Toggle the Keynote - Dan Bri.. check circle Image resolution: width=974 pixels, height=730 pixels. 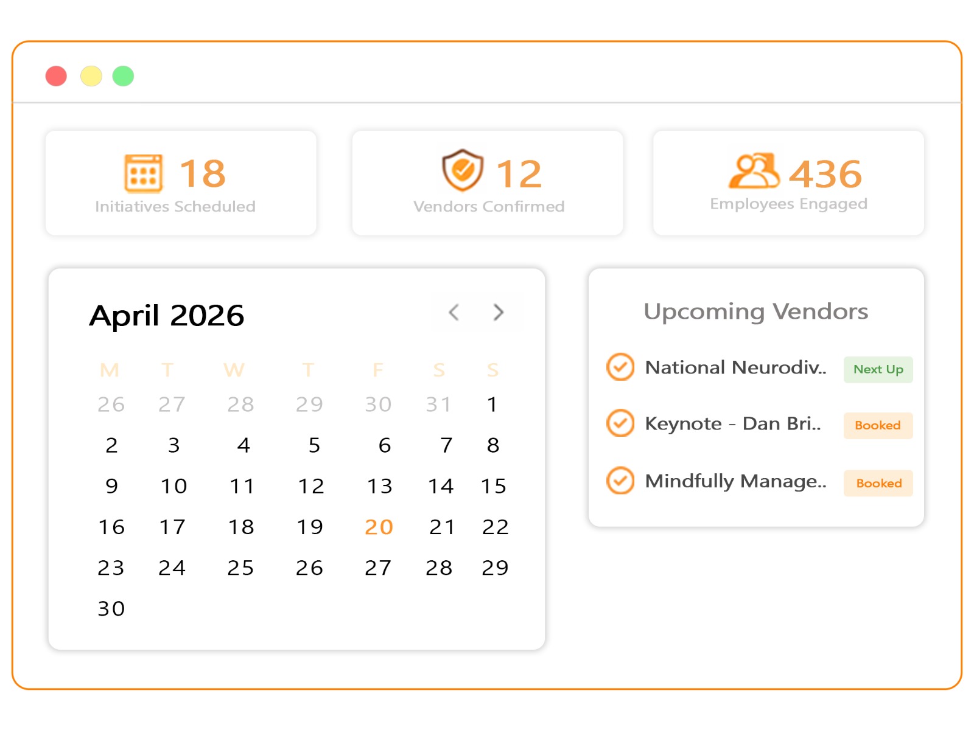coord(620,423)
